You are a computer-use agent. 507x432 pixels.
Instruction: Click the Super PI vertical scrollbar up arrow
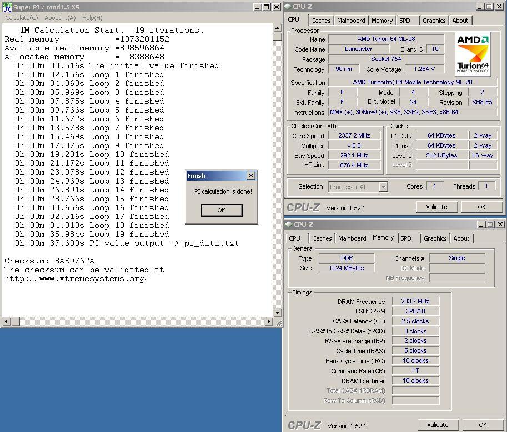278,28
